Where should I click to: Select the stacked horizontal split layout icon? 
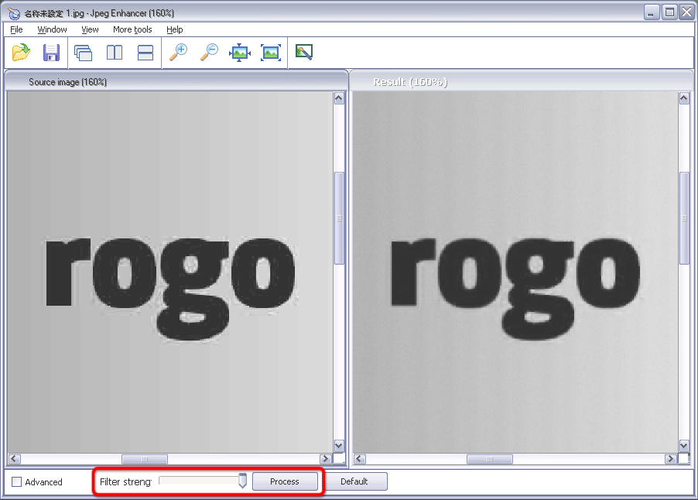point(145,53)
